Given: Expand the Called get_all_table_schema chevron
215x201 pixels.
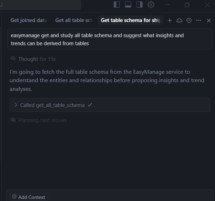Looking at the screenshot, I should click(x=16, y=105).
